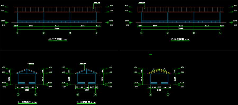Select 24000 dimension text in ①-④ elevation

point(57,28)
